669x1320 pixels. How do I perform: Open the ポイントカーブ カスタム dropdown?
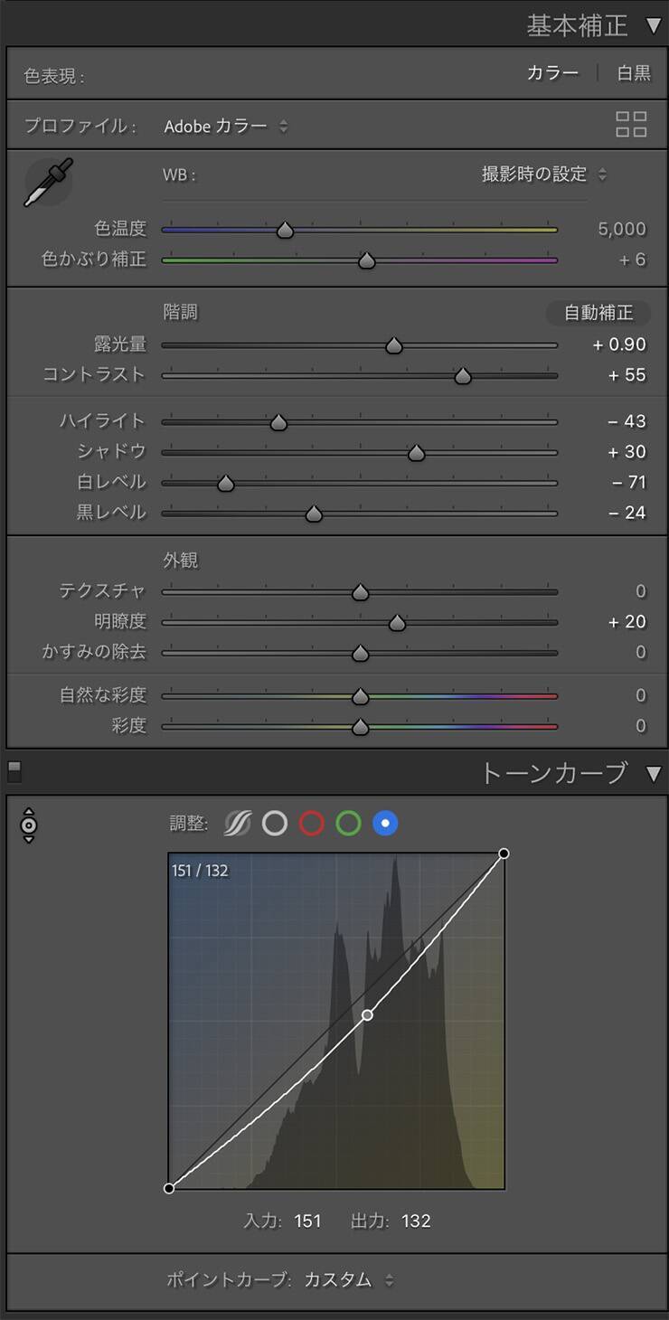coord(349,1279)
